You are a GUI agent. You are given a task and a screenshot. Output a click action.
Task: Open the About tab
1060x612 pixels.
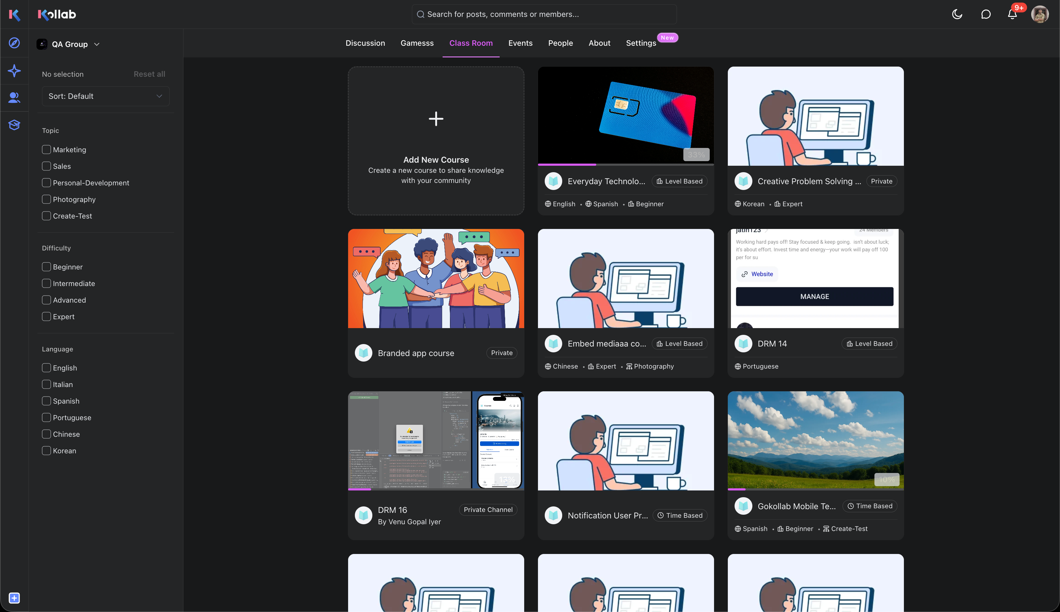[x=599, y=43]
